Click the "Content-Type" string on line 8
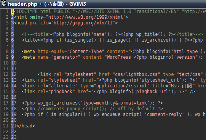Viewport: 206px width, 140px height. (86, 51)
